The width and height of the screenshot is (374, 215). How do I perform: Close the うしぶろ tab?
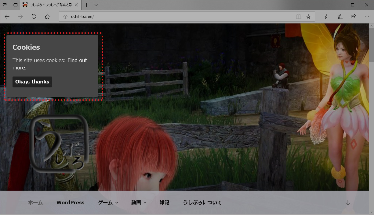[x=76, y=5]
